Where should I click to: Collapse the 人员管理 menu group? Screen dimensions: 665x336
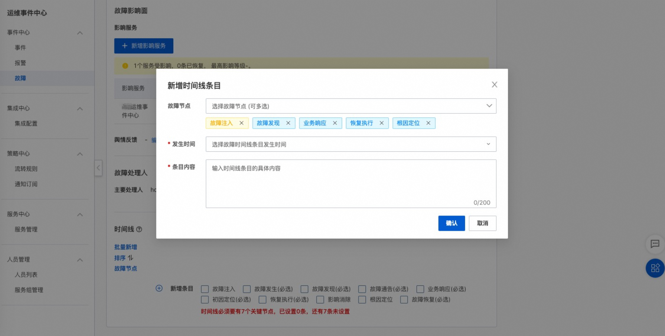point(80,260)
